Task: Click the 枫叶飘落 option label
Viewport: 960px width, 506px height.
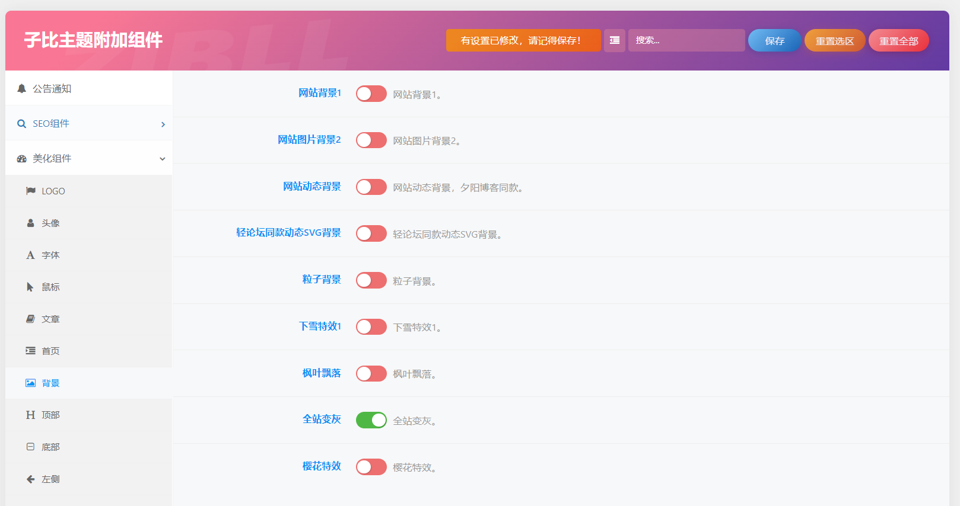Action: point(322,373)
